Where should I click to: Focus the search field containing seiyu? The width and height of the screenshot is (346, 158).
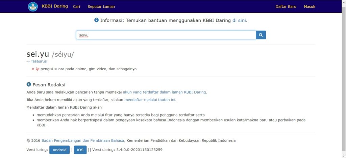[166, 35]
